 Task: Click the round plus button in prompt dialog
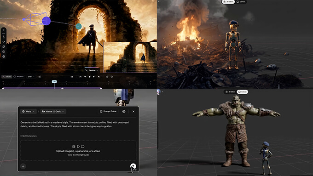(23, 166)
